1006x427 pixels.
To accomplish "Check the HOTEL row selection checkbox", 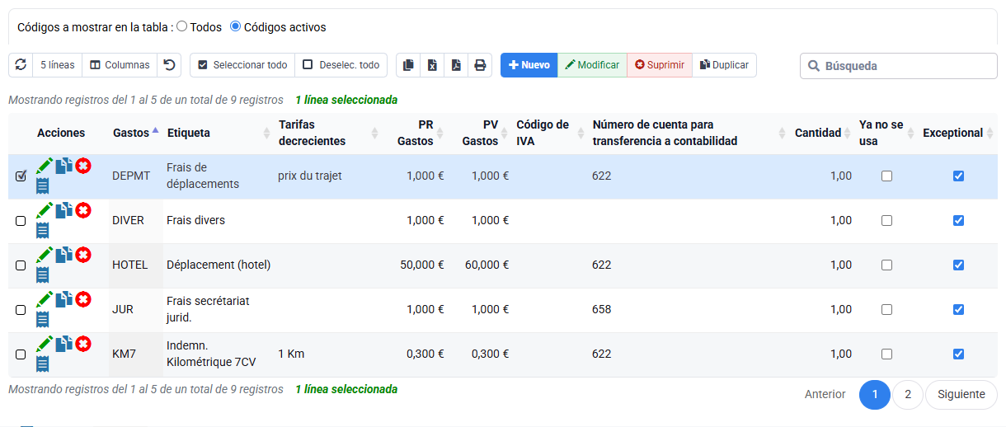I will point(21,265).
